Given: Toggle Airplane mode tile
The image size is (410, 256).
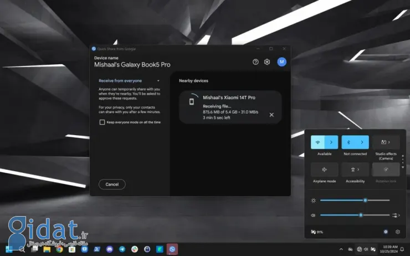Looking at the screenshot, I should [324, 170].
